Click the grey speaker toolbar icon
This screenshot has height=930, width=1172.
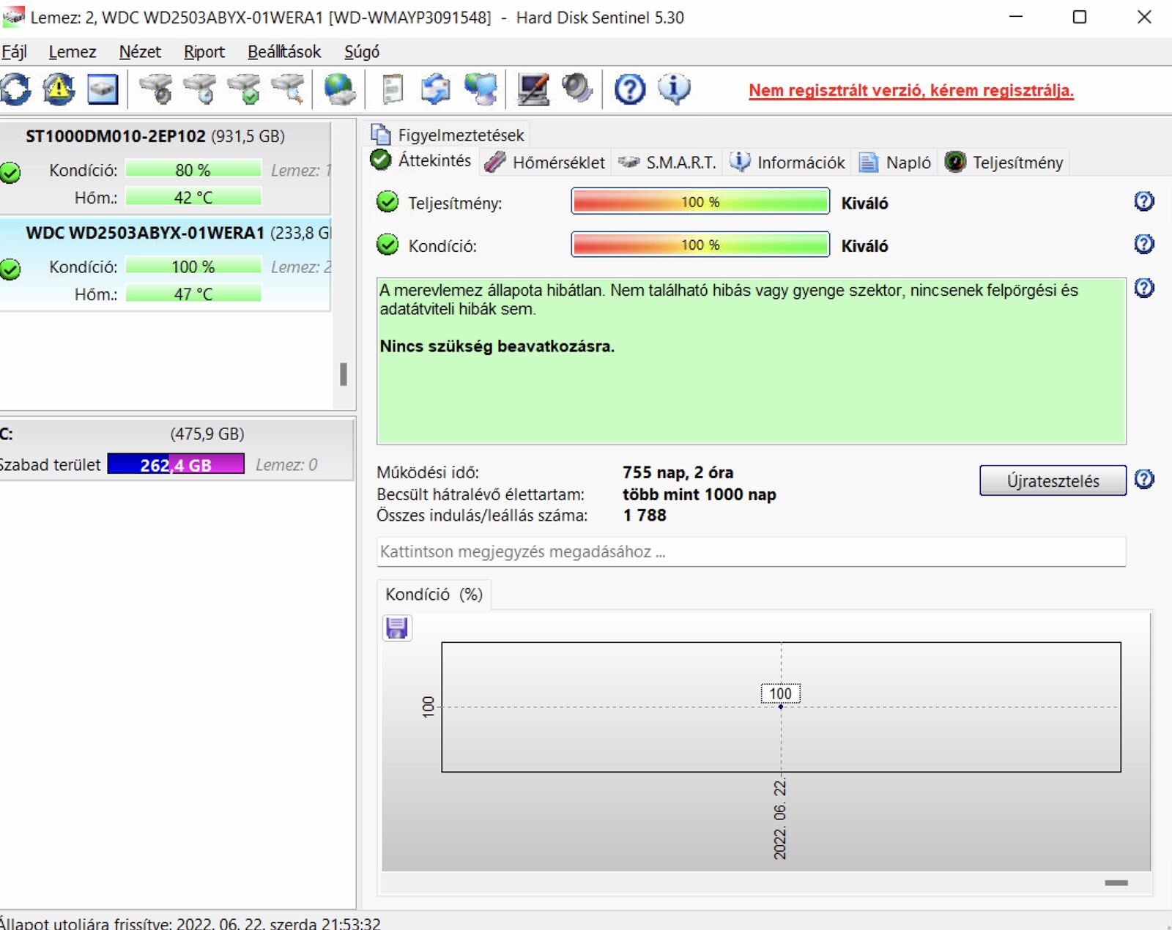[577, 89]
